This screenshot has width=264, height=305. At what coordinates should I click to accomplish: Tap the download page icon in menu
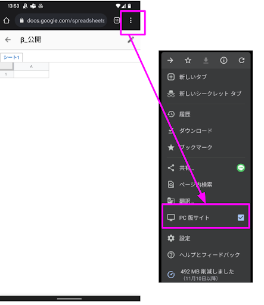tap(206, 60)
